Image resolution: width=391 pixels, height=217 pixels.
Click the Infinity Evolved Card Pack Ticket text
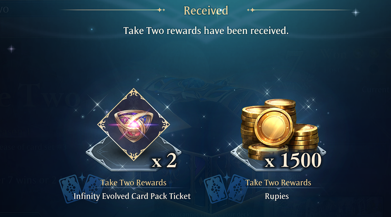[132, 196]
